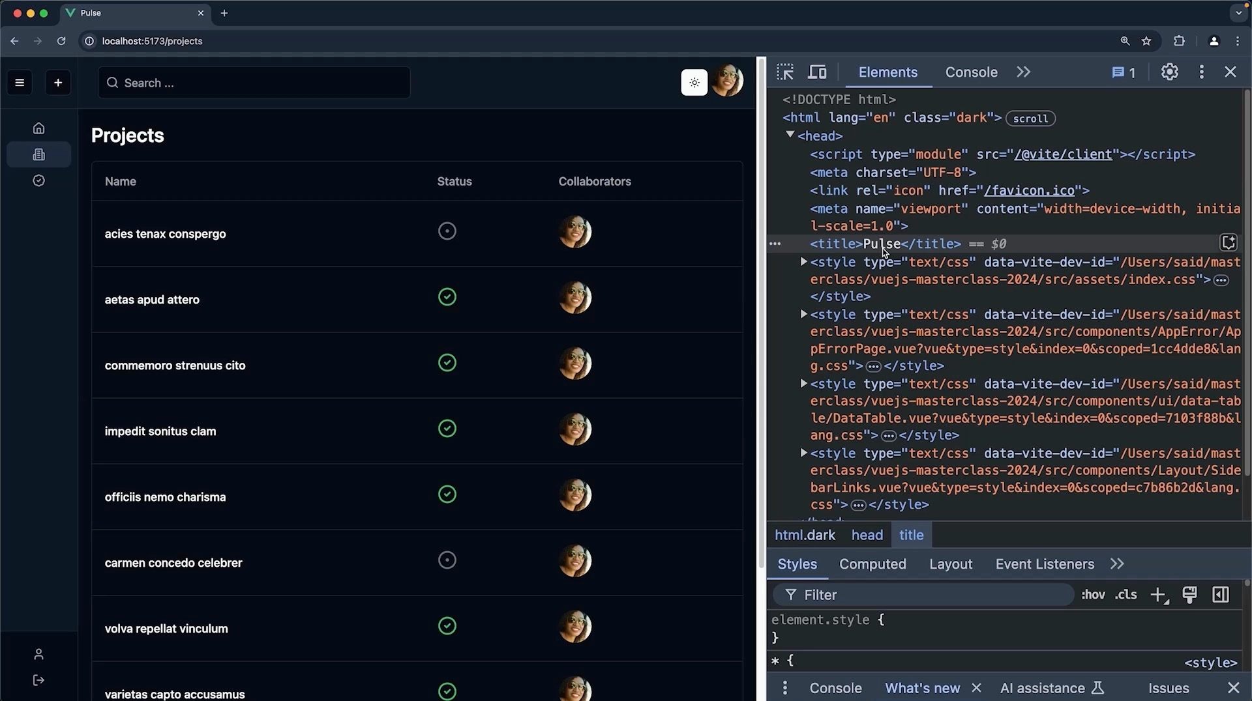Select the home icon in the sidebar
1252x701 pixels.
[x=38, y=128]
